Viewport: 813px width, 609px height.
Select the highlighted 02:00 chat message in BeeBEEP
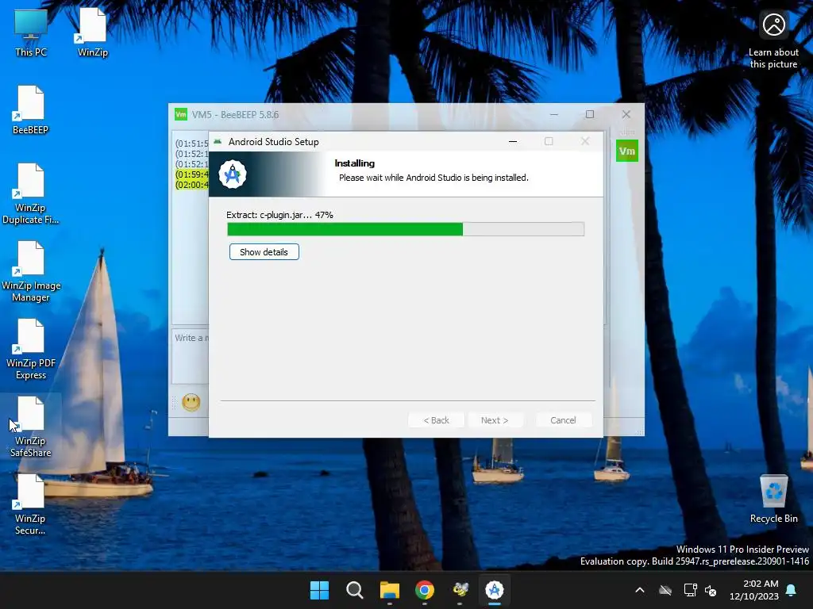(192, 185)
